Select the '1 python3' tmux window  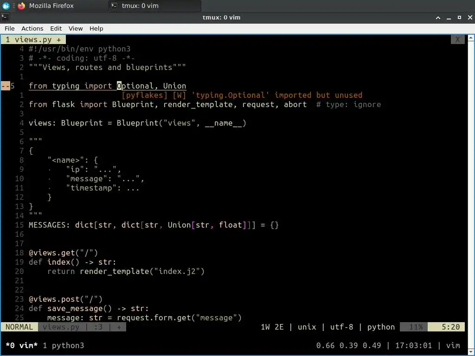click(63, 345)
